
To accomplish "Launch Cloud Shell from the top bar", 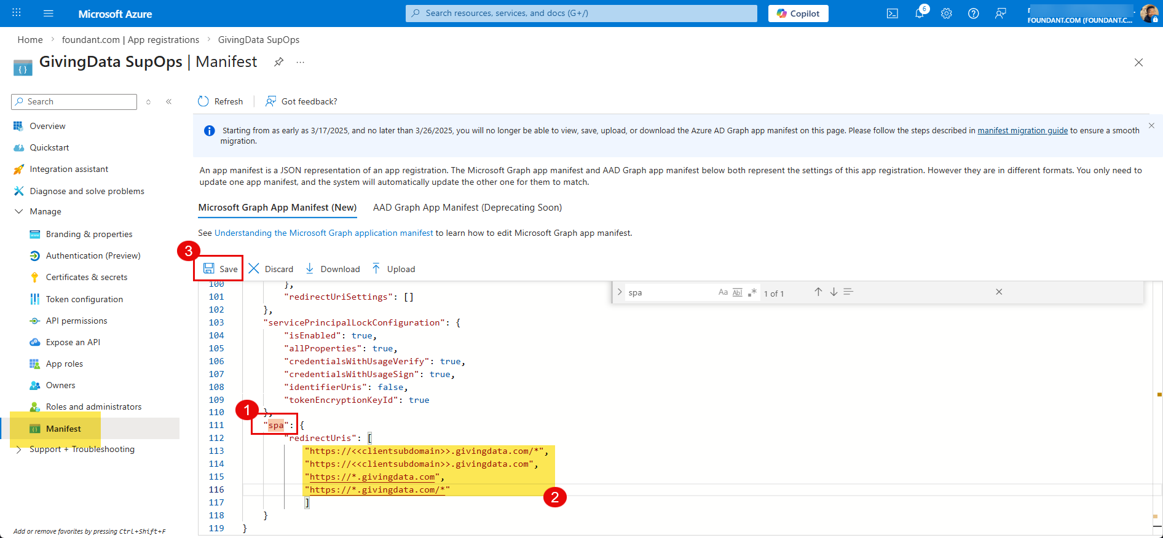I will point(893,14).
